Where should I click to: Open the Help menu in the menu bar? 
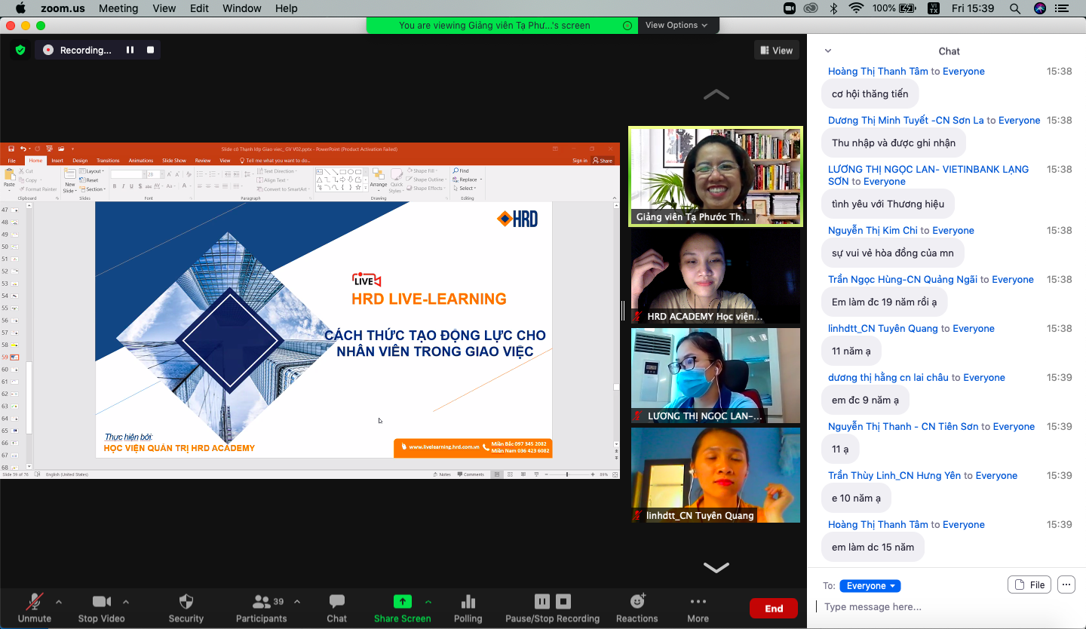(x=287, y=8)
